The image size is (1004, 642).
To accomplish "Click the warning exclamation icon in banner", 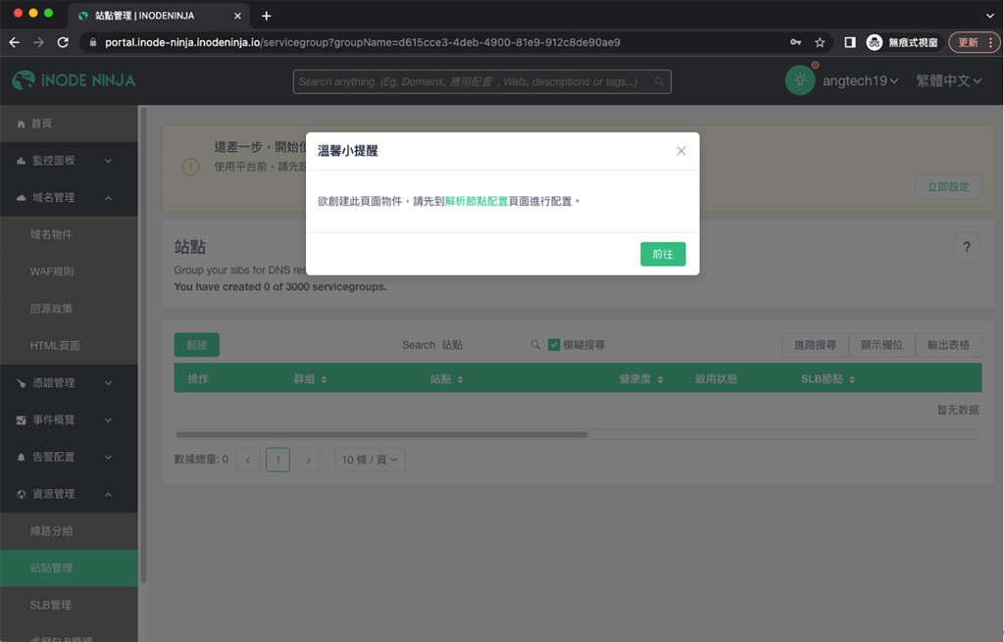I will 191,167.
